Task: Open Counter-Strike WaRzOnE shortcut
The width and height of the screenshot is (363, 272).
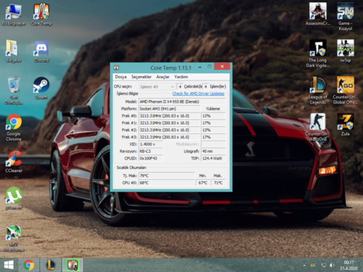Action: 318,128
